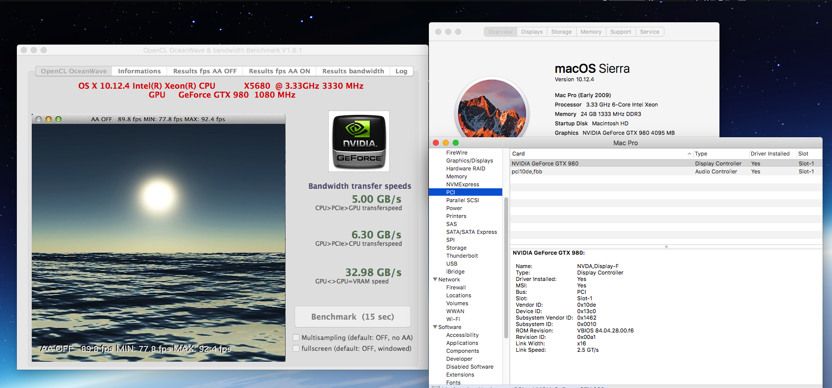Select SAS in the sidebar
This screenshot has height=388, width=832.
pyautogui.click(x=452, y=224)
